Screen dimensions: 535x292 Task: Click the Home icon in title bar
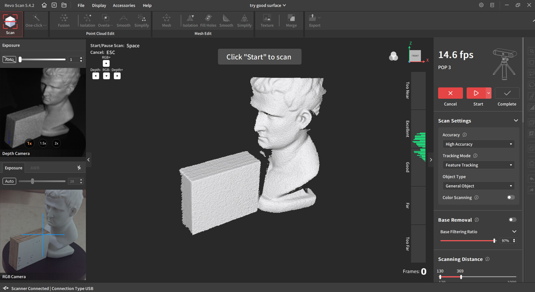coord(44,5)
